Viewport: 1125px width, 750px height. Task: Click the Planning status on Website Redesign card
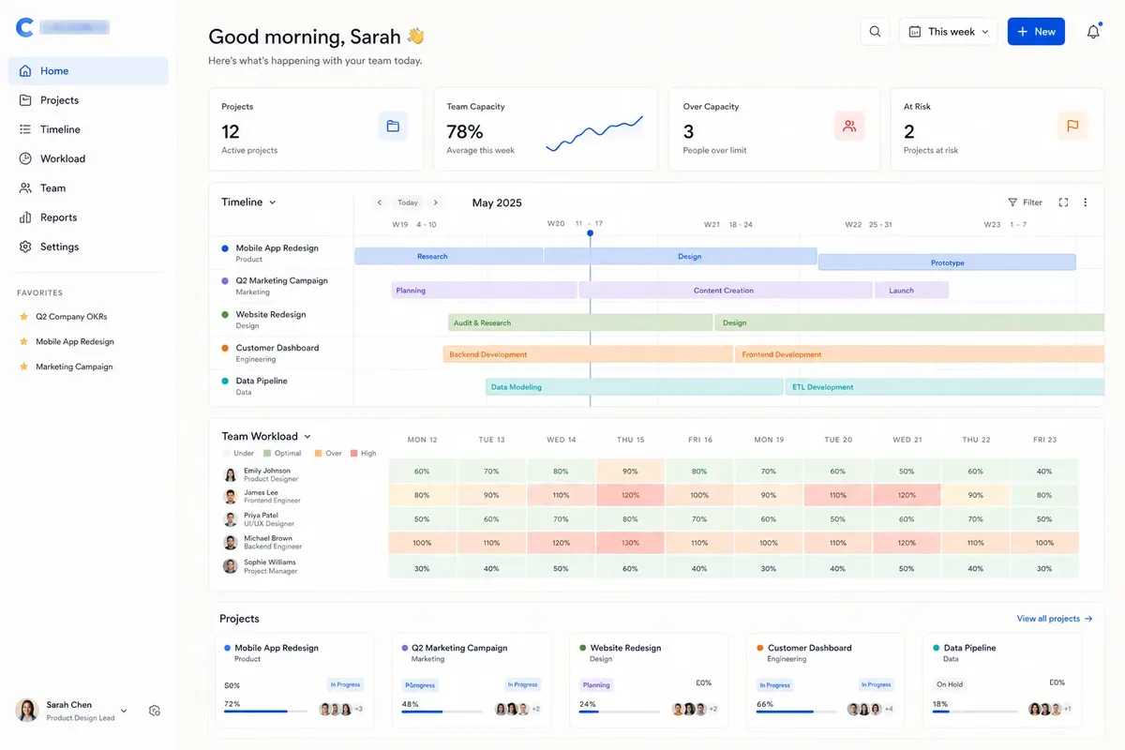coord(596,684)
